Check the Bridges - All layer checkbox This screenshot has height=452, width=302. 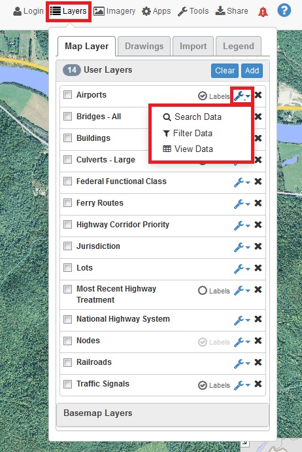[x=67, y=116]
